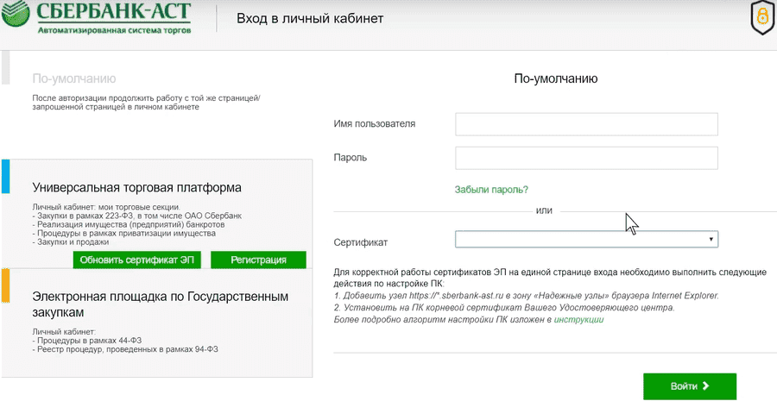The width and height of the screenshot is (777, 401).
Task: Click the Закупки и продажи line
Action: click(71, 242)
